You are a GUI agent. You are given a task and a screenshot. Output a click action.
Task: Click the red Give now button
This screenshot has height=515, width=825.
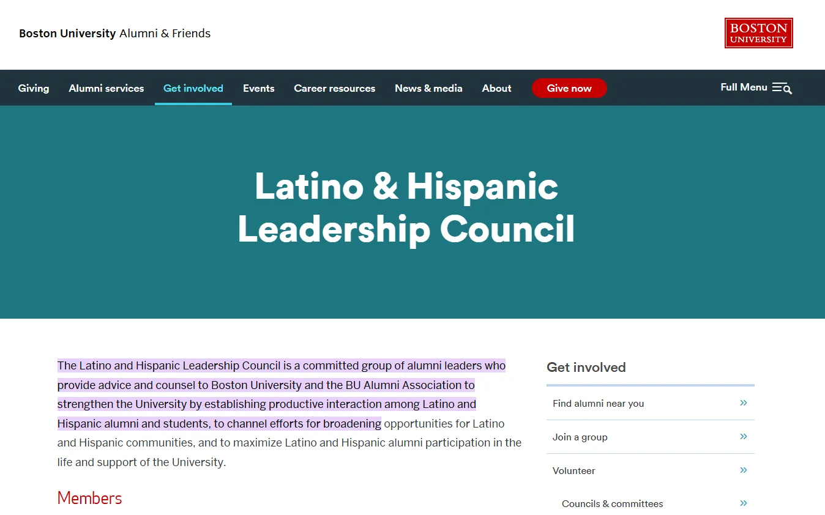tap(569, 88)
